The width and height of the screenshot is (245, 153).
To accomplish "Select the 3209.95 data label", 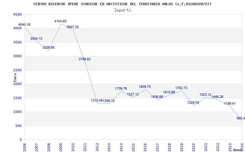I will 49,48.
